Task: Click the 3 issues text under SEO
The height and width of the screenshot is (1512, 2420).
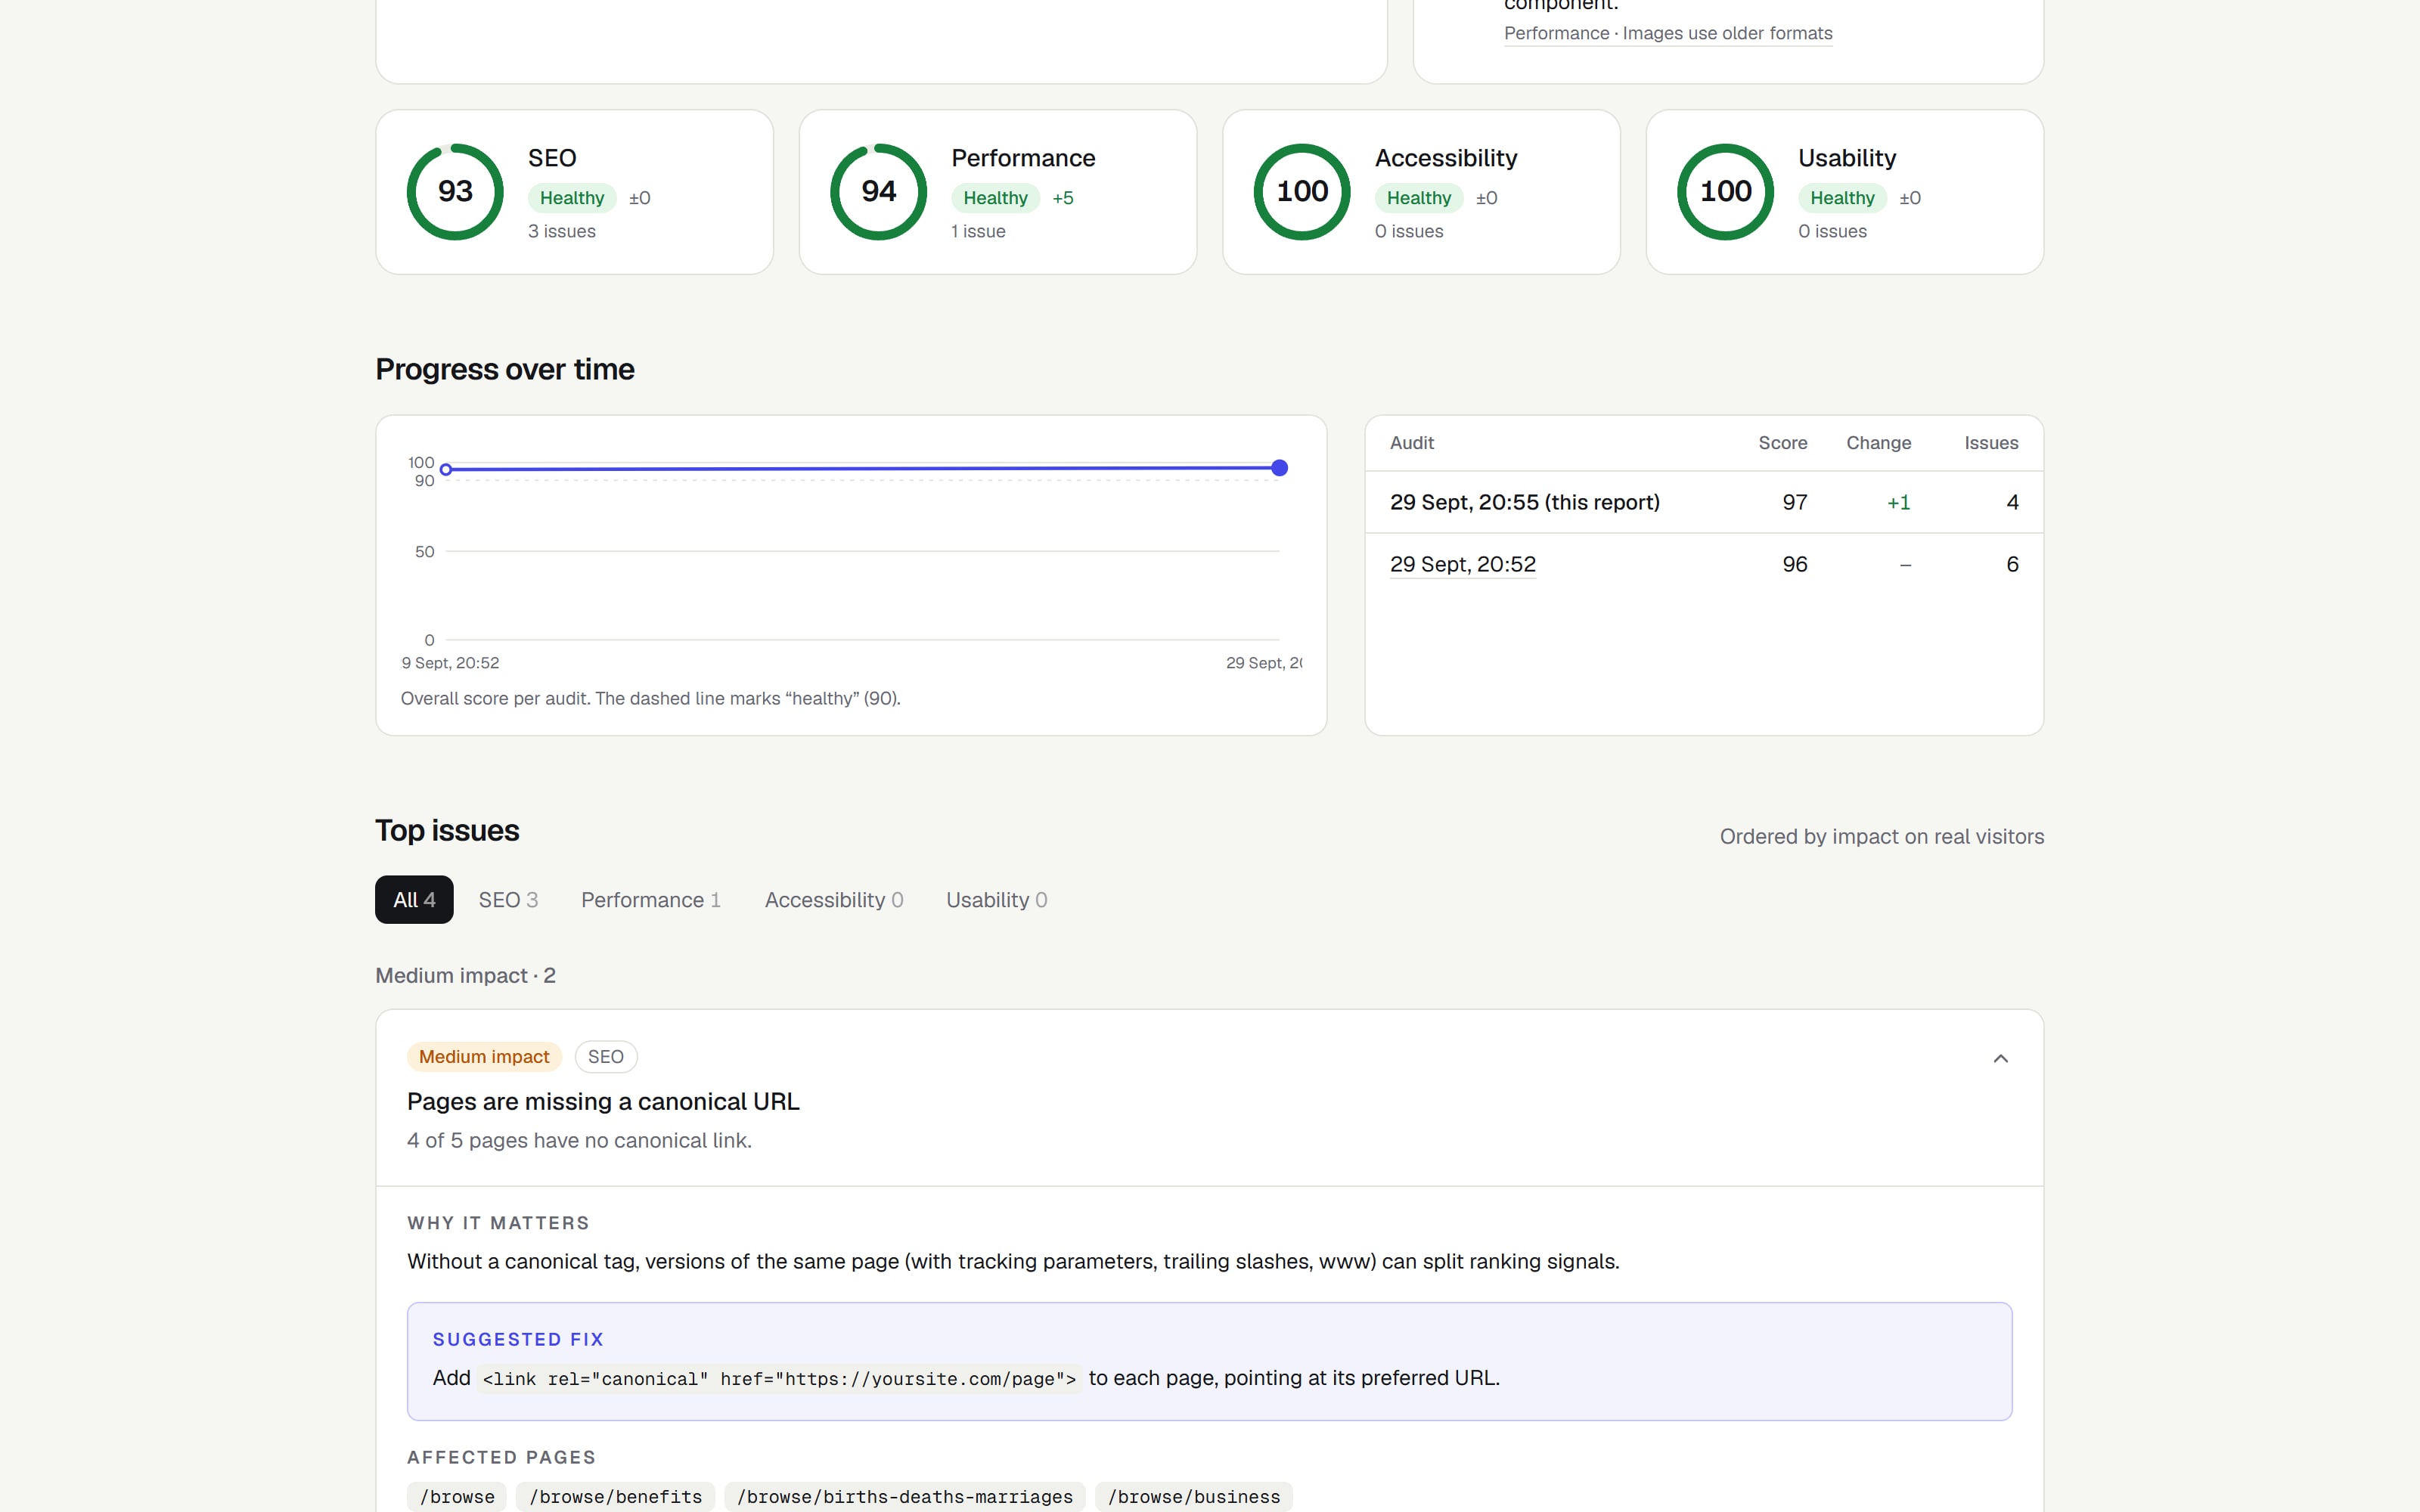Action: [562, 231]
